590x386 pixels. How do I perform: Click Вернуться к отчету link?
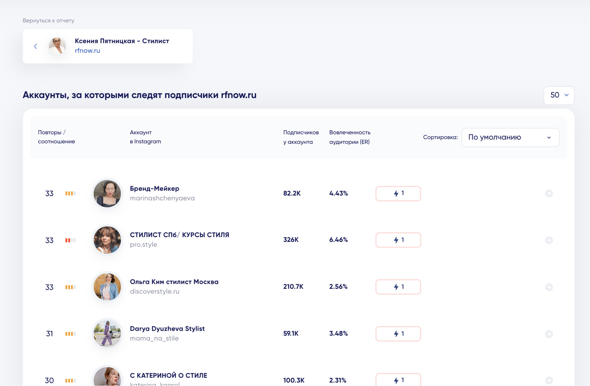pos(48,21)
